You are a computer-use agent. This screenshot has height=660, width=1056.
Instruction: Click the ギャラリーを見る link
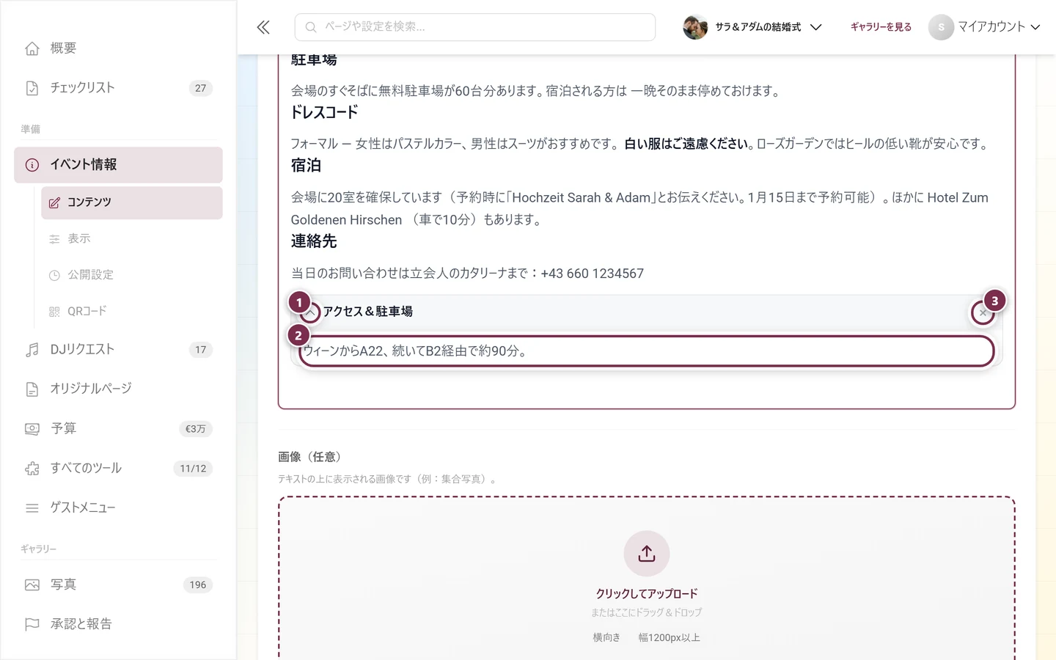pyautogui.click(x=881, y=27)
